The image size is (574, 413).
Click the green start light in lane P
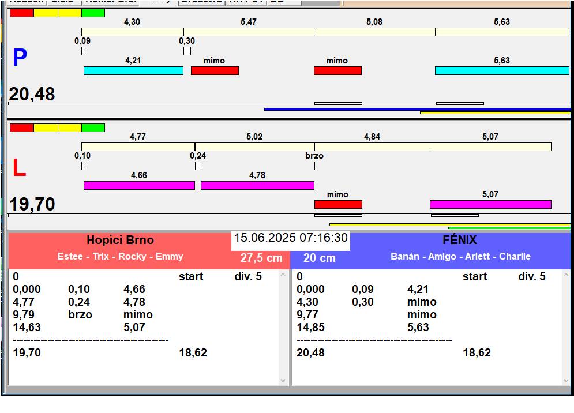point(93,13)
